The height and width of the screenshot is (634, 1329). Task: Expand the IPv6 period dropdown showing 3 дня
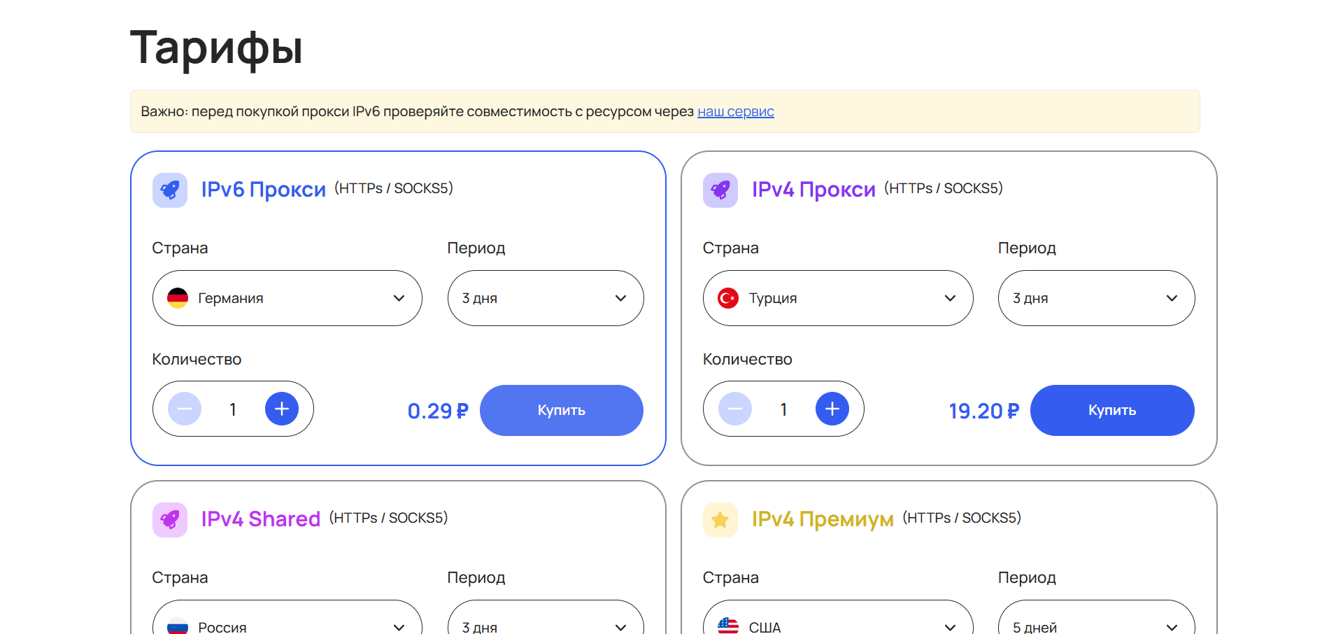tap(545, 298)
